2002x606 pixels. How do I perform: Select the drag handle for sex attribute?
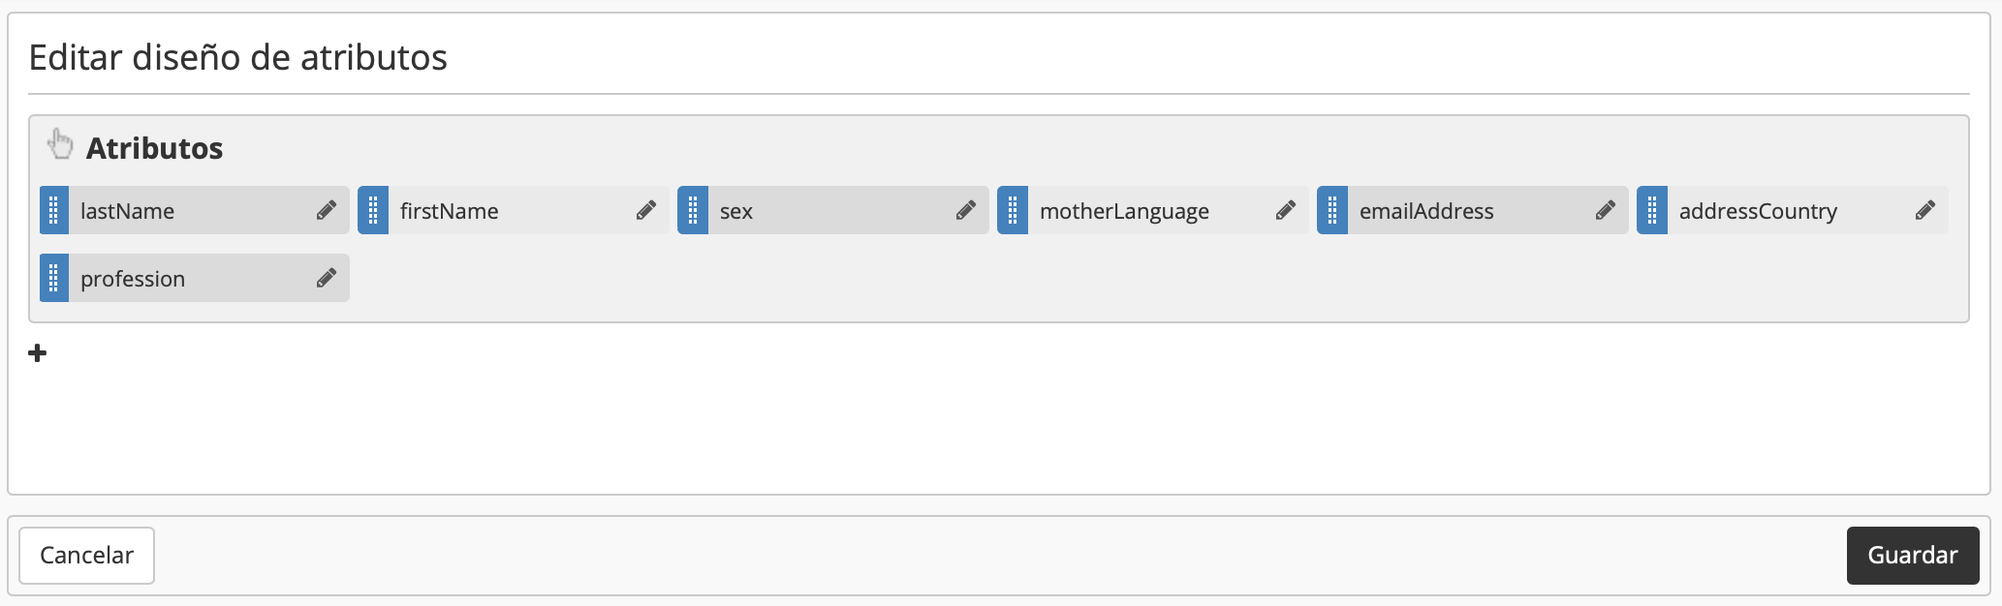pyautogui.click(x=693, y=210)
